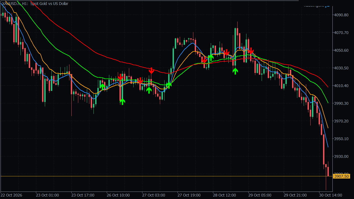Click the "29 Oct 21:00" time axis label
This screenshot has height=199, width=354.
[296, 195]
